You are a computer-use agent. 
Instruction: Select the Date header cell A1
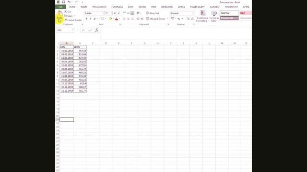click(x=67, y=47)
